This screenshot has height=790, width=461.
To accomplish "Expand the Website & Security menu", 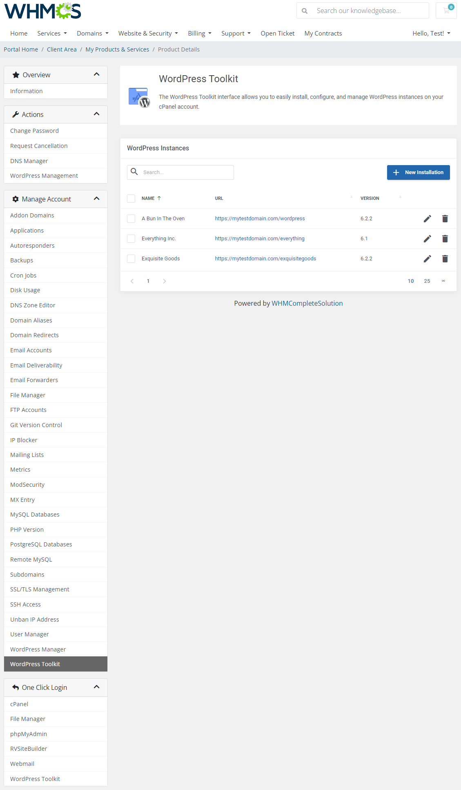I will coord(148,34).
